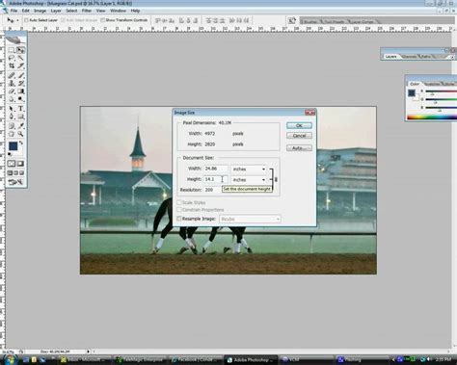Swap foreground and background colors
The height and width of the screenshot is (365, 457).
pos(21,143)
